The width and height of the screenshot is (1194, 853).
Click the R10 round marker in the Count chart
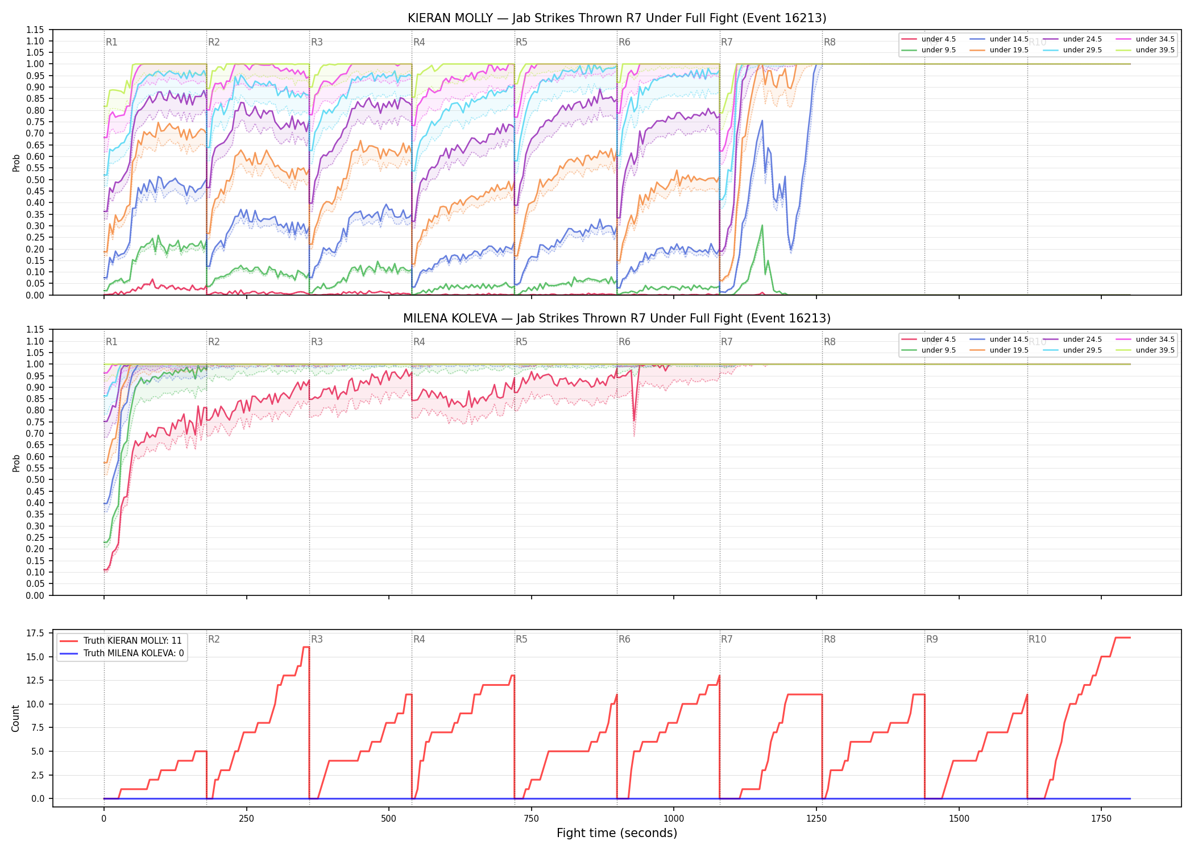[x=1037, y=639]
